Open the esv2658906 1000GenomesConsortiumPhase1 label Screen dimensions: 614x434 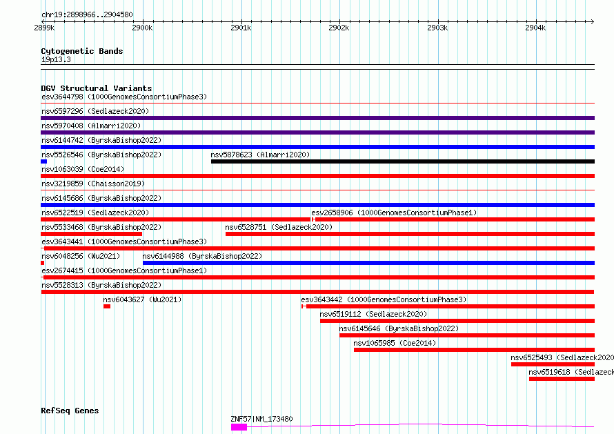pos(394,213)
